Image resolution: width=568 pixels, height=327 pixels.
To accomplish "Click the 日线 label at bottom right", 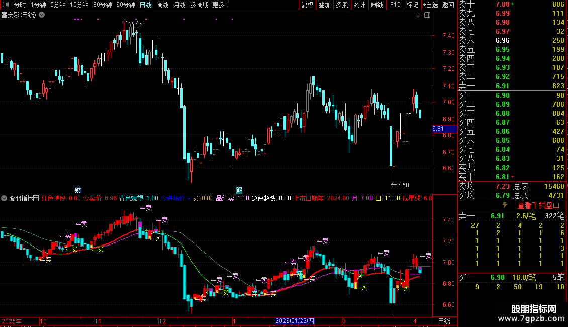I will [x=444, y=321].
